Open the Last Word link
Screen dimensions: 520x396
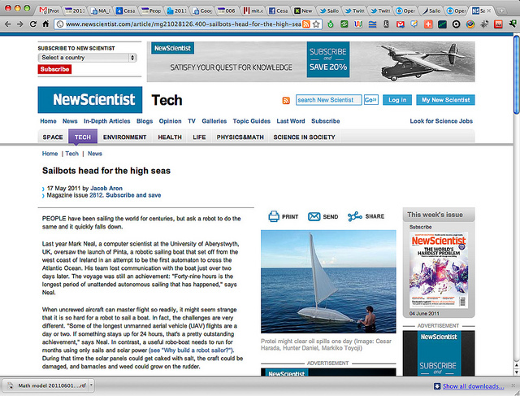pos(291,121)
